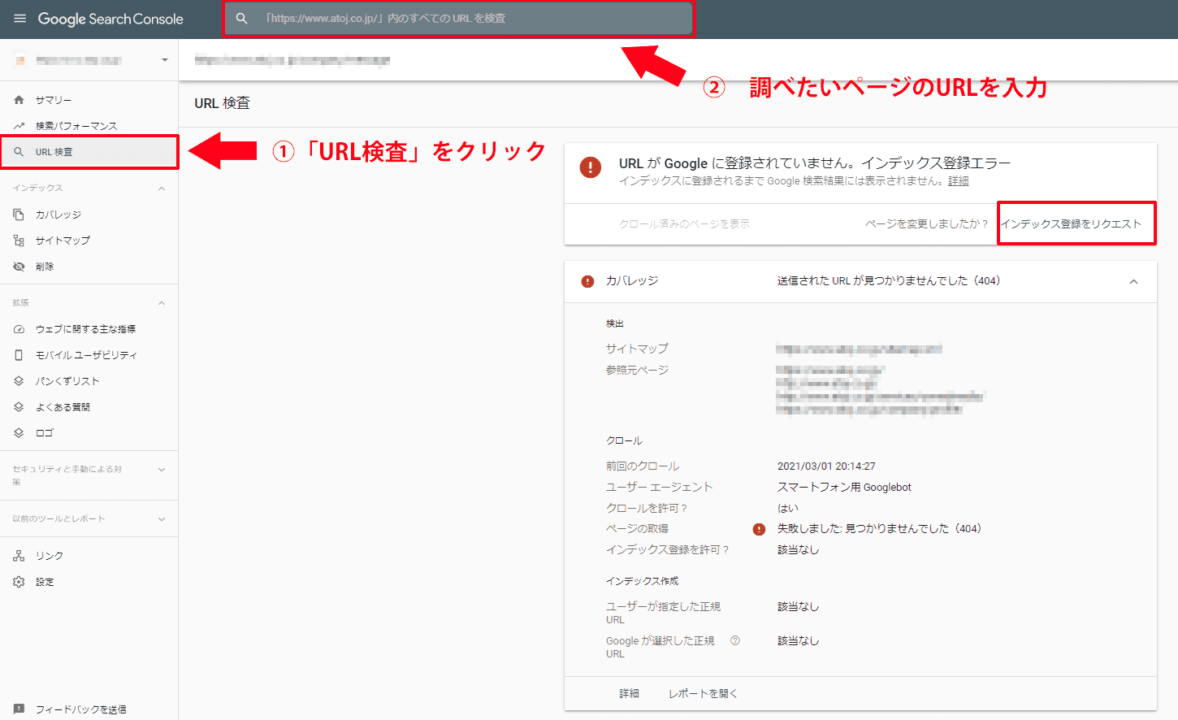Screen dimensions: 1178x720
Task: Open 削除 removals page
Action: click(x=45, y=267)
